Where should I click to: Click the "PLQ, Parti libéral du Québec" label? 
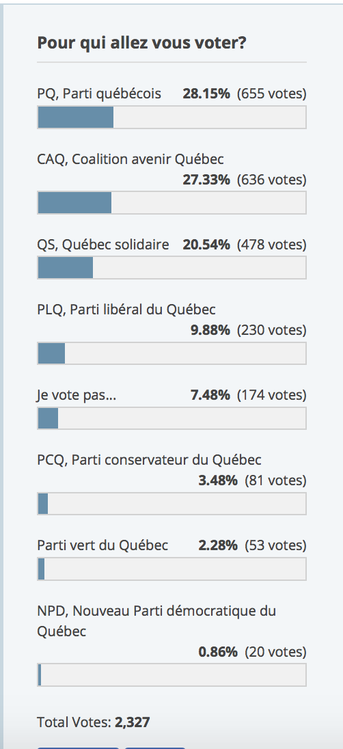pyautogui.click(x=126, y=310)
